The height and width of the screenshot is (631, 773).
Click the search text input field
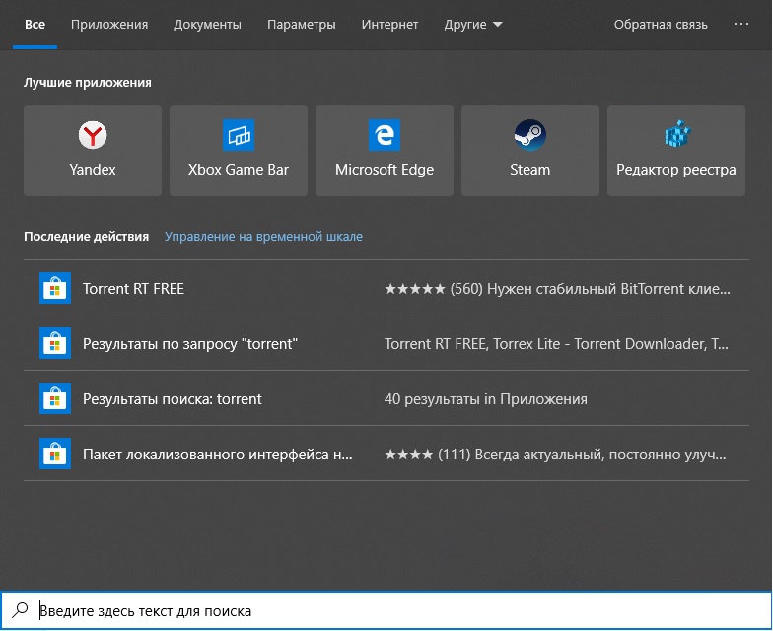coord(386,610)
